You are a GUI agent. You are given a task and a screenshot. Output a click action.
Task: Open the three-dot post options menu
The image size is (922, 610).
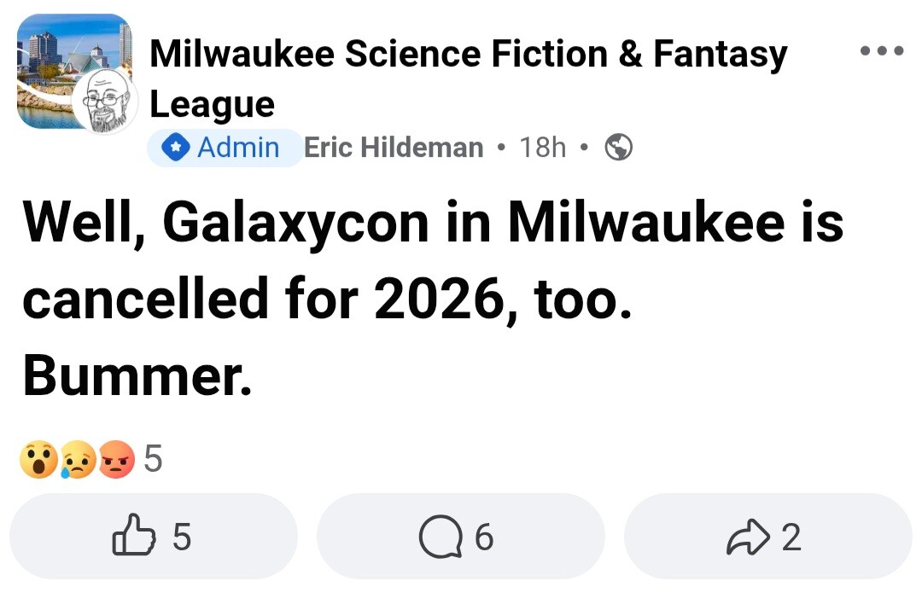click(881, 52)
